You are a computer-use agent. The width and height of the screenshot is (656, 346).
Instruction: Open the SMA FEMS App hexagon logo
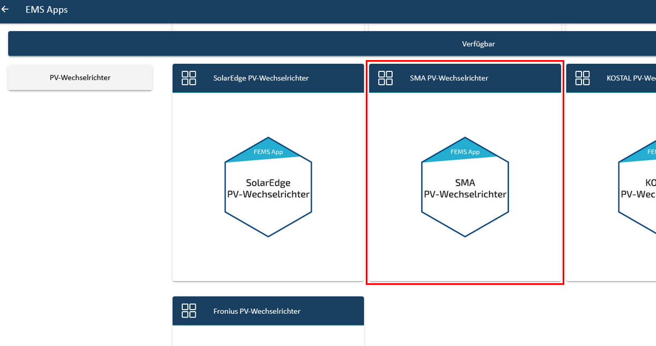click(x=465, y=187)
